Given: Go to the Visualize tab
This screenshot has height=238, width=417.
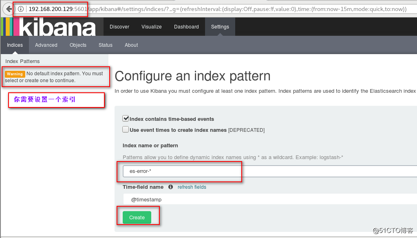Looking at the screenshot, I should click(x=152, y=27).
